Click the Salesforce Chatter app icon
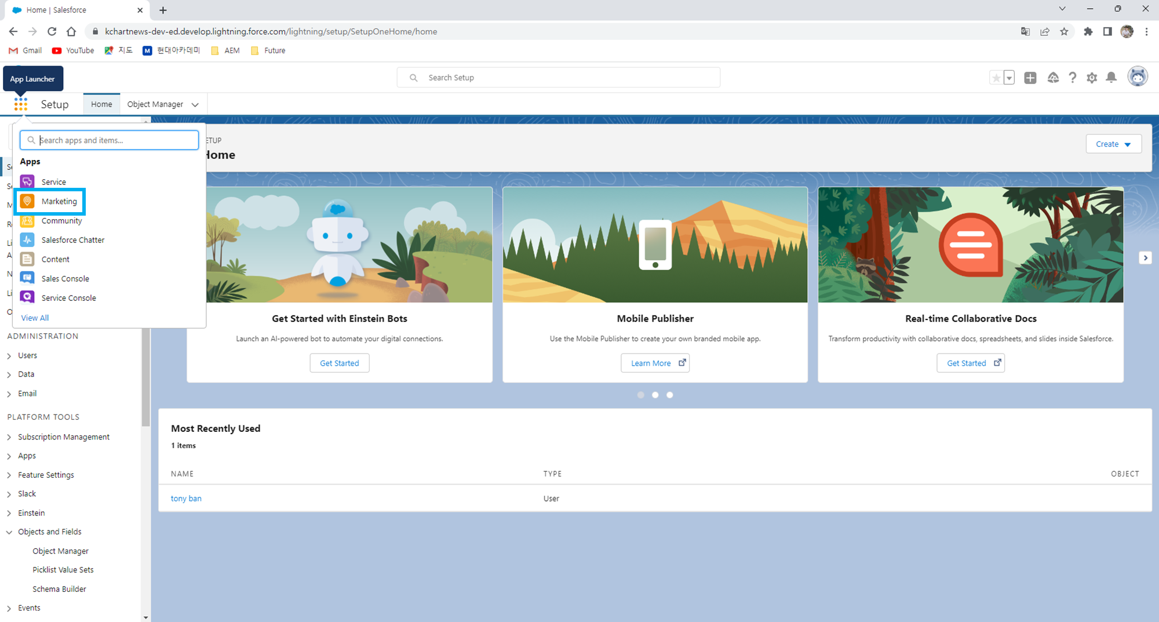 (27, 239)
